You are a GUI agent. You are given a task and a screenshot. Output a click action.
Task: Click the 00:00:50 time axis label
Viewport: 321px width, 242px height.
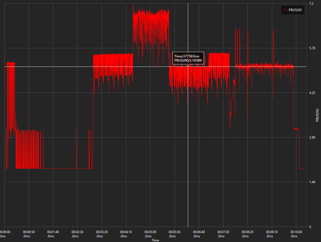[x=29, y=232]
